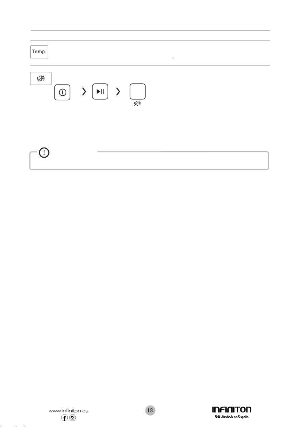Viewport: 301px width, 427px height.
Task: Select the 'diseñado en España' tagline
Action: 235,417
